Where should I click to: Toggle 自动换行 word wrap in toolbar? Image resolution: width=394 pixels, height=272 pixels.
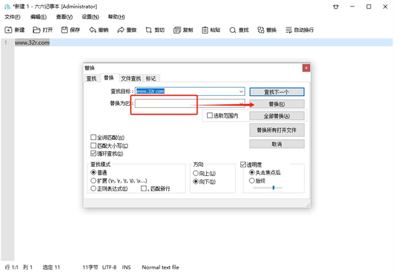(288, 30)
